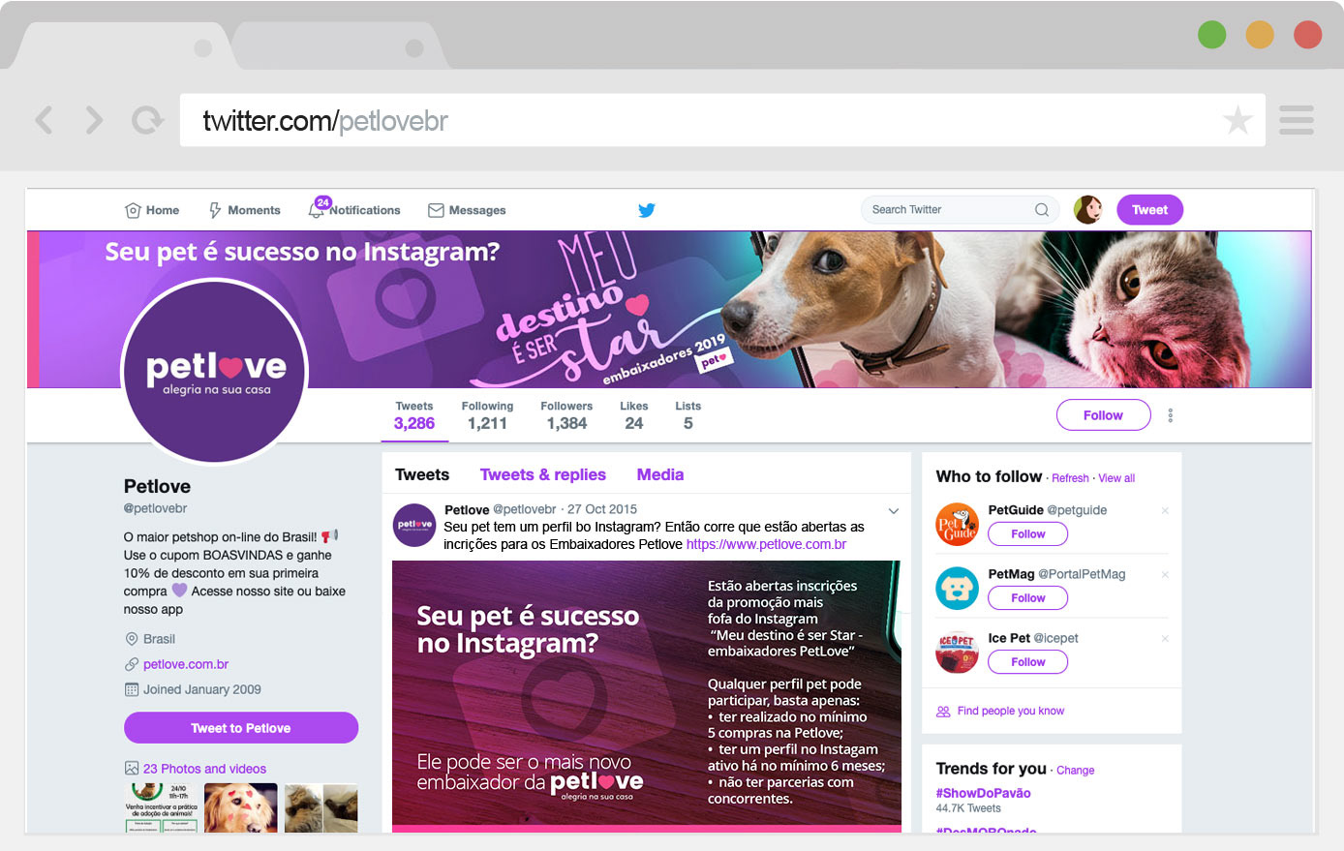Dismiss Ice Pet suggestion

tap(1165, 638)
